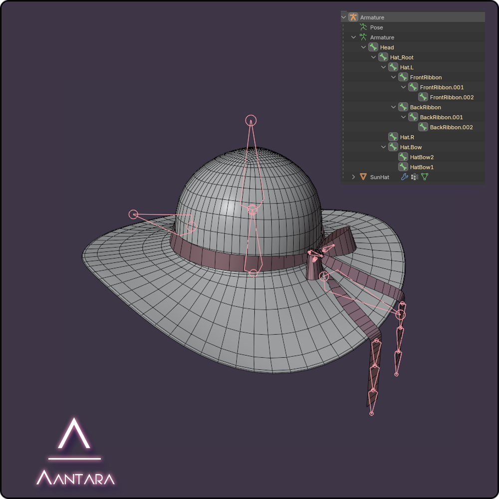
Task: Collapse the FrontRibbon bone chain
Action: point(393,77)
